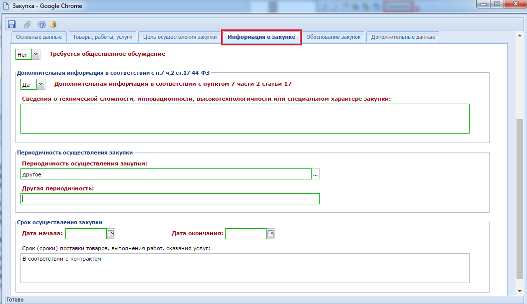Click the Другая периодичность input field
The height and width of the screenshot is (304, 527).
click(170, 199)
